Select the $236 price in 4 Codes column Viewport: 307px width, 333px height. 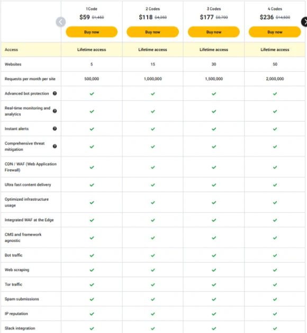point(267,17)
